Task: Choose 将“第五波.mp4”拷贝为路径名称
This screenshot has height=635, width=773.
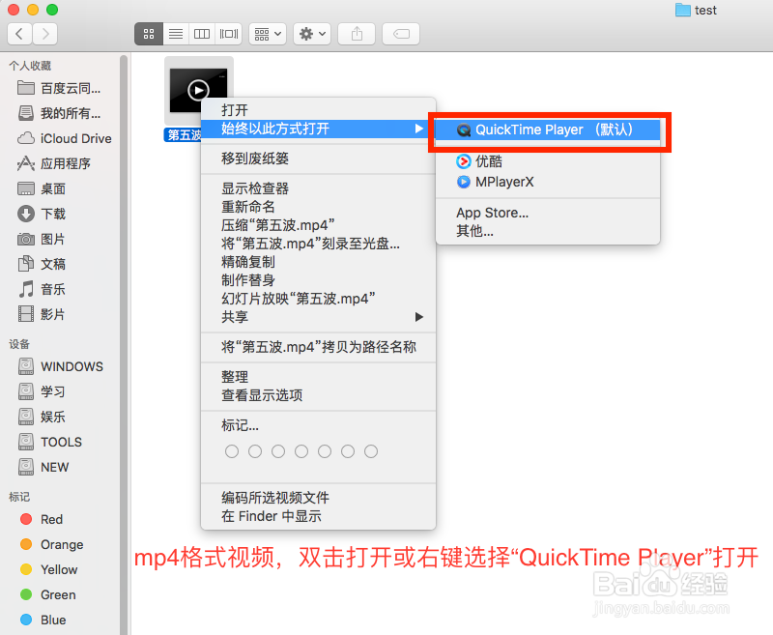Action: pos(319,347)
